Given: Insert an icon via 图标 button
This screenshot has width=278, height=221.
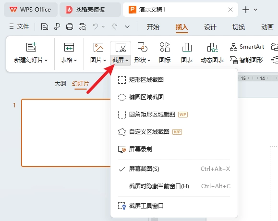Looking at the screenshot, I should 165,52.
